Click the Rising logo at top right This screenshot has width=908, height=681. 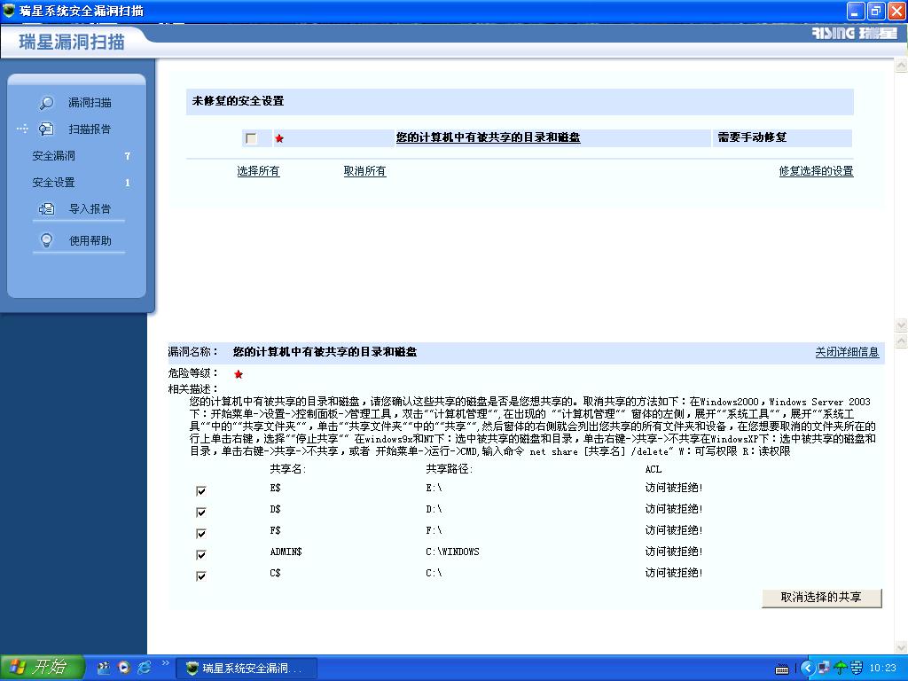(854, 33)
